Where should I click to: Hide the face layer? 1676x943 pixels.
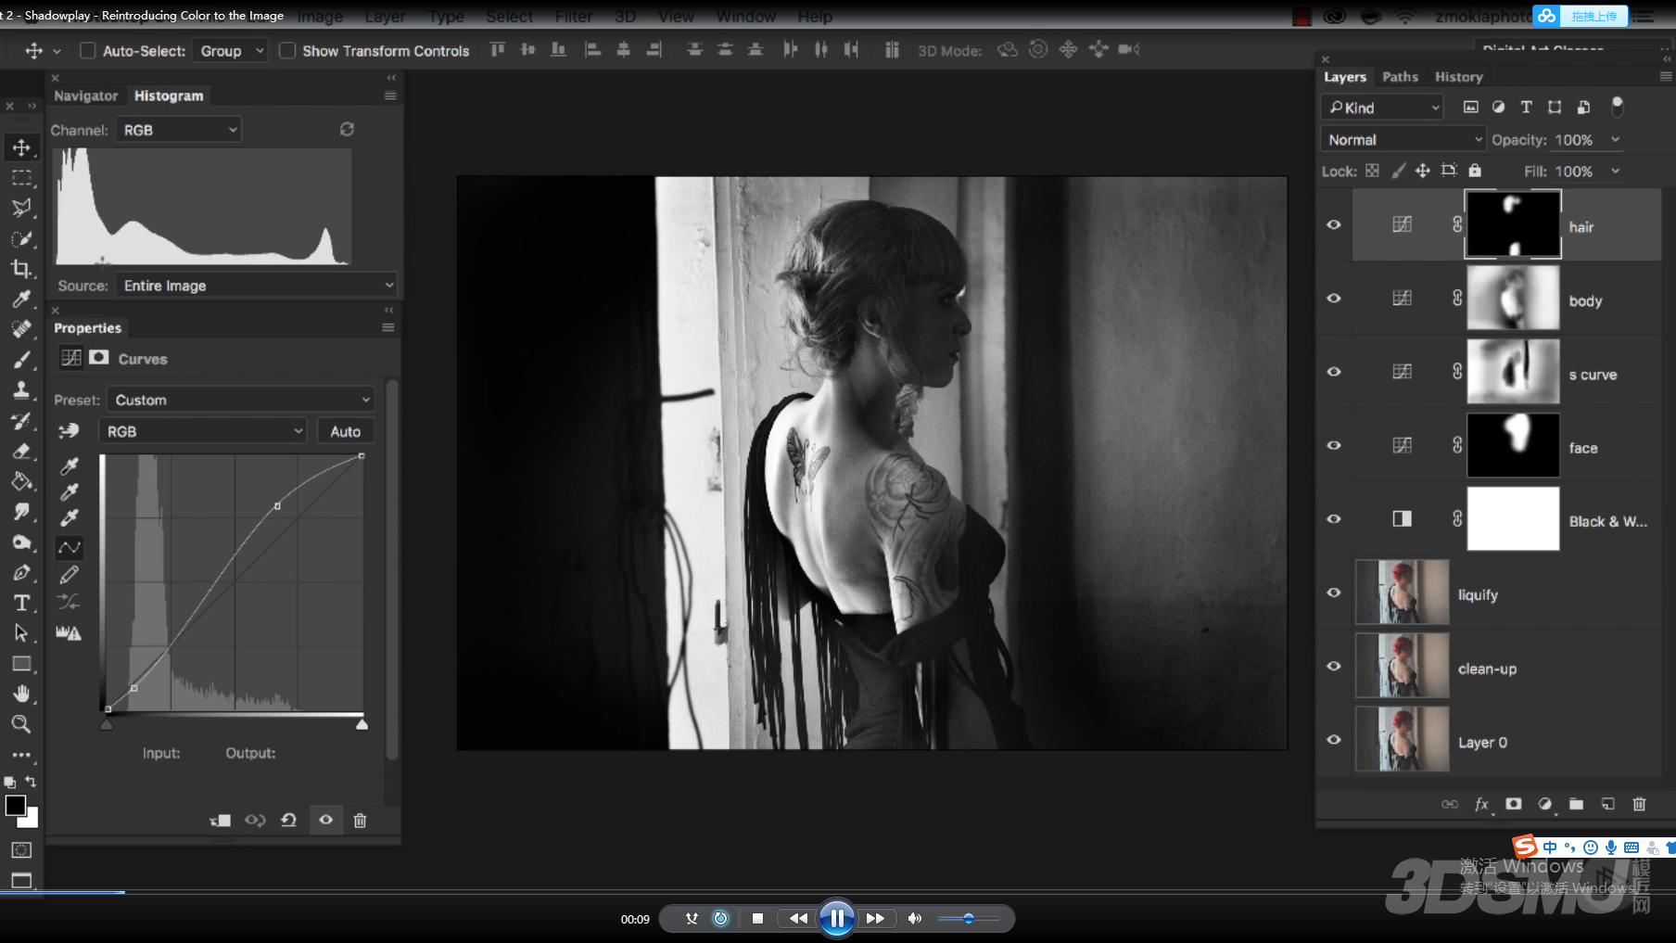click(1334, 445)
